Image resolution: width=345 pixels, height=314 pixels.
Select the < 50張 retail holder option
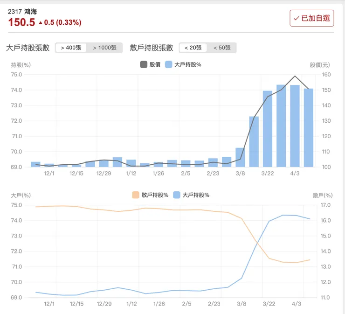[222, 48]
